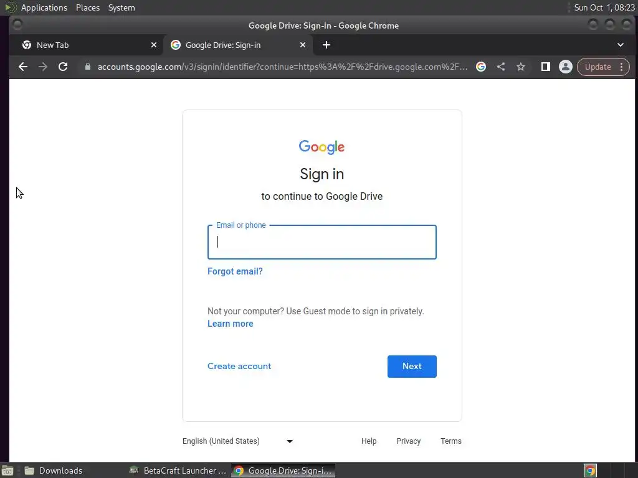Open the Help link in the footer
The image size is (638, 478).
(x=369, y=441)
